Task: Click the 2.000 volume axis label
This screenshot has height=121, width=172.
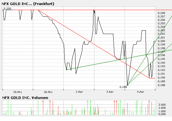Action: 162,108
